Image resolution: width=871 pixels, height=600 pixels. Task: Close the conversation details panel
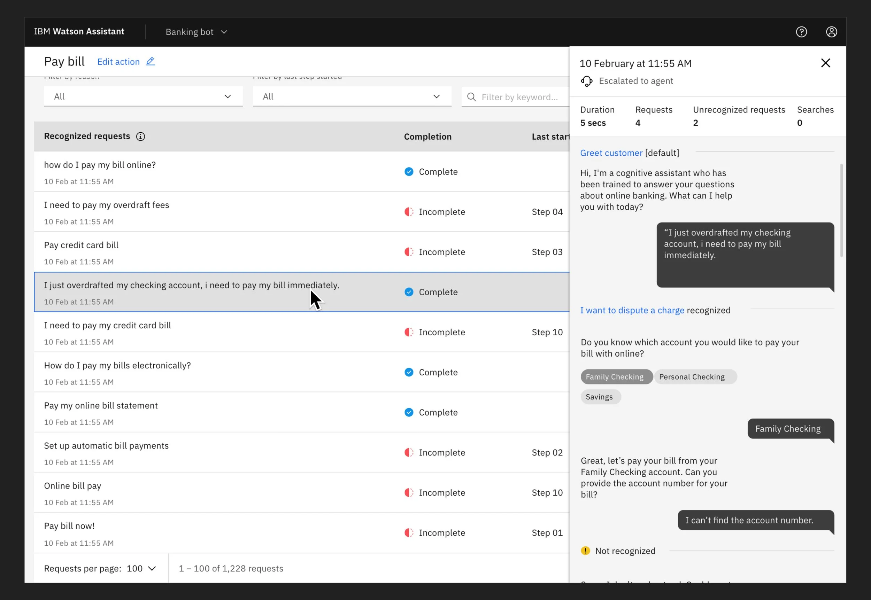click(x=825, y=63)
